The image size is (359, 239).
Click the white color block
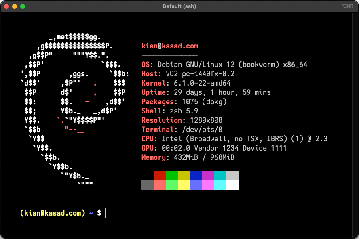(232, 185)
